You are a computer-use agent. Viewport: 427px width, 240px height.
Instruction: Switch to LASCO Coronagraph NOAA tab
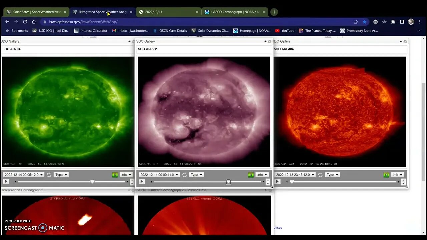pyautogui.click(x=235, y=12)
